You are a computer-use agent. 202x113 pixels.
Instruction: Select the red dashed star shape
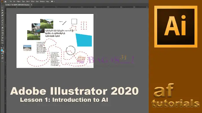(x=74, y=28)
